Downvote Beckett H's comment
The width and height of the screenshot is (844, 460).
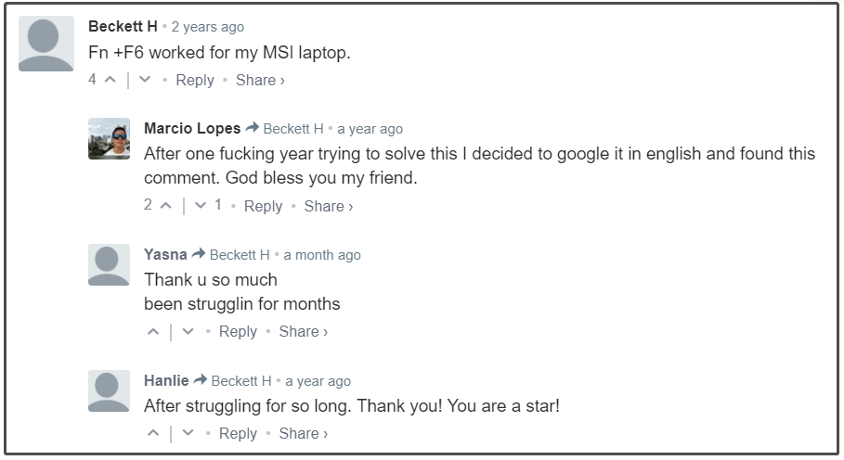pos(145,80)
